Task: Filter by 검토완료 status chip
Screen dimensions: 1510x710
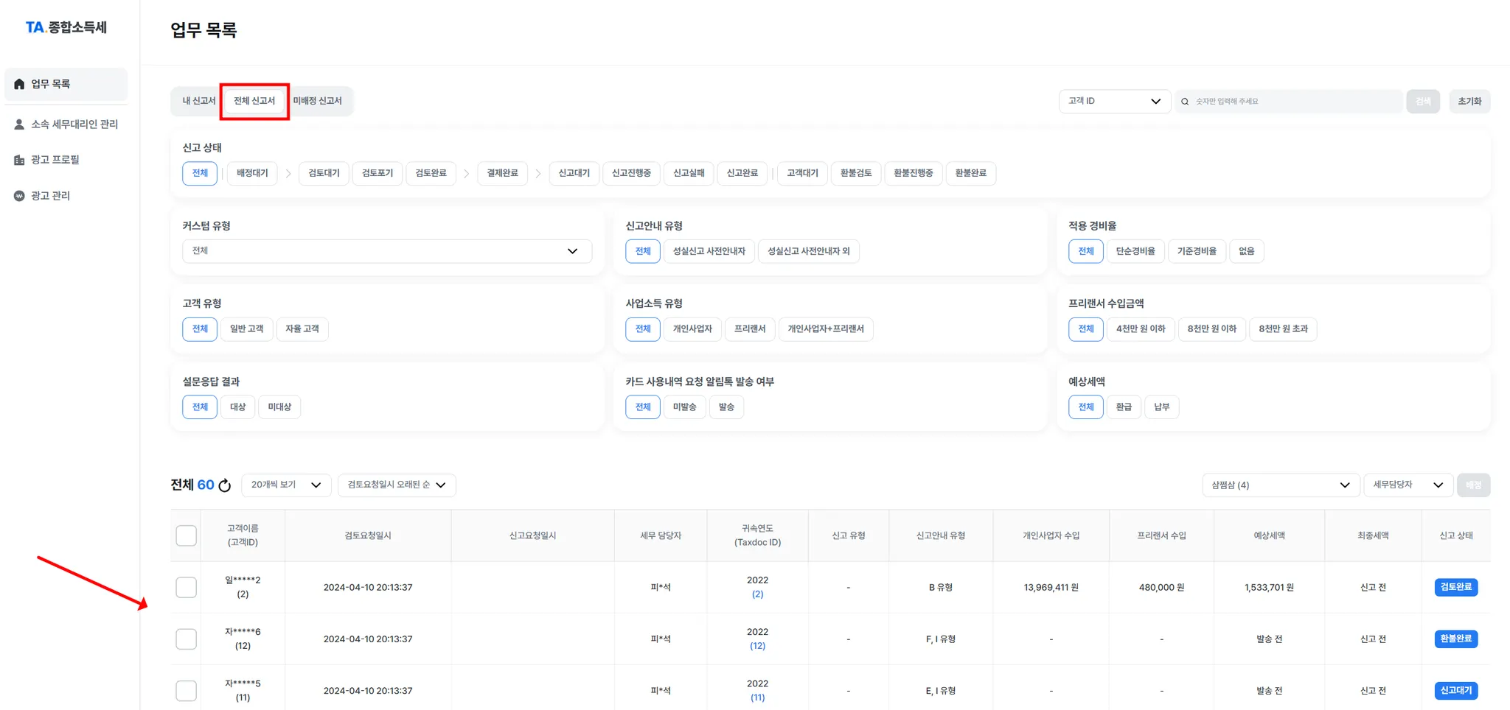Action: [431, 173]
